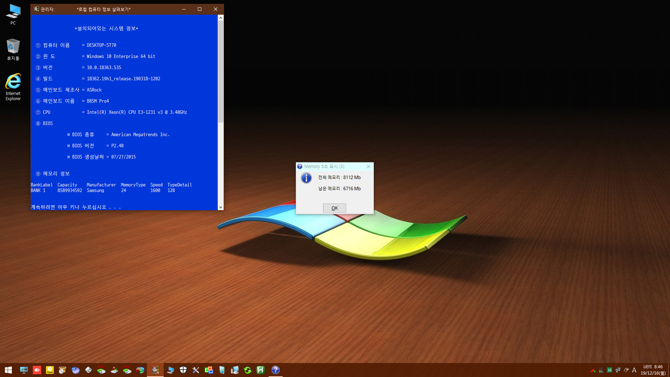Click the B85M Pro4 motherboard text

[98, 101]
